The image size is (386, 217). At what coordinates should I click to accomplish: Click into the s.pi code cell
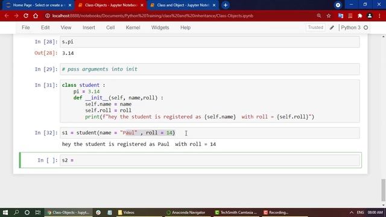210,42
